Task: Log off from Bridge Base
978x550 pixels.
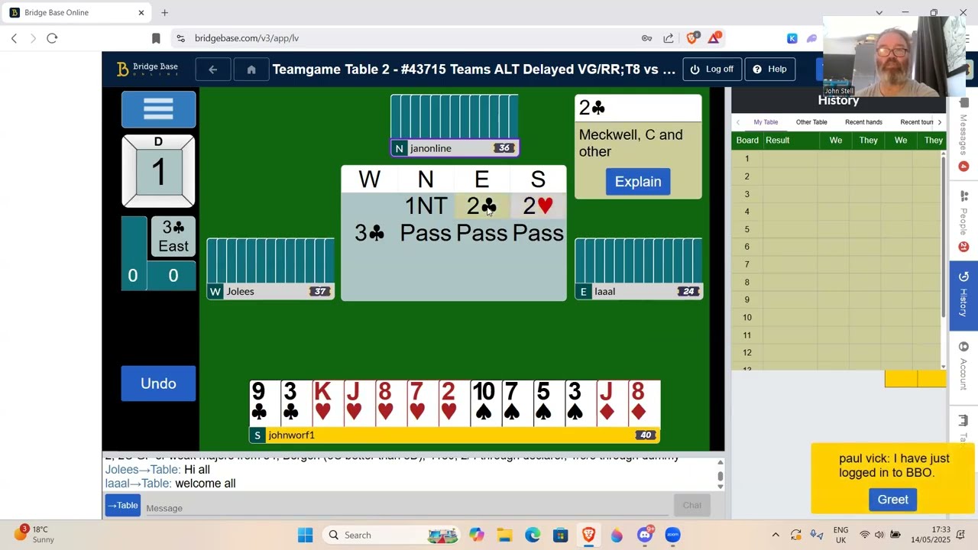Action: pyautogui.click(x=711, y=70)
